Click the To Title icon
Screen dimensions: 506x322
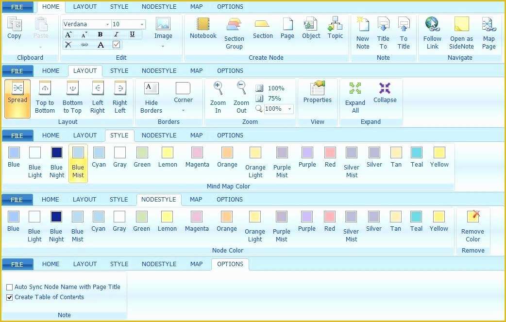point(404,24)
